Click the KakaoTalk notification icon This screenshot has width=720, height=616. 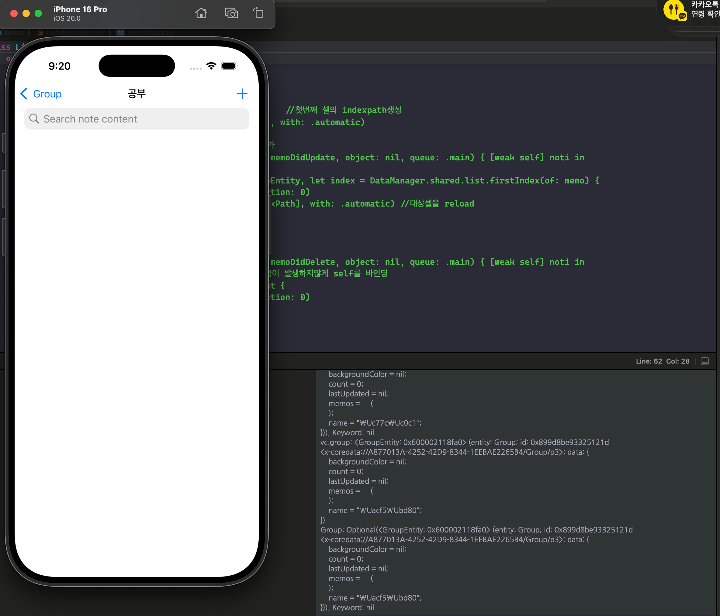pyautogui.click(x=674, y=10)
